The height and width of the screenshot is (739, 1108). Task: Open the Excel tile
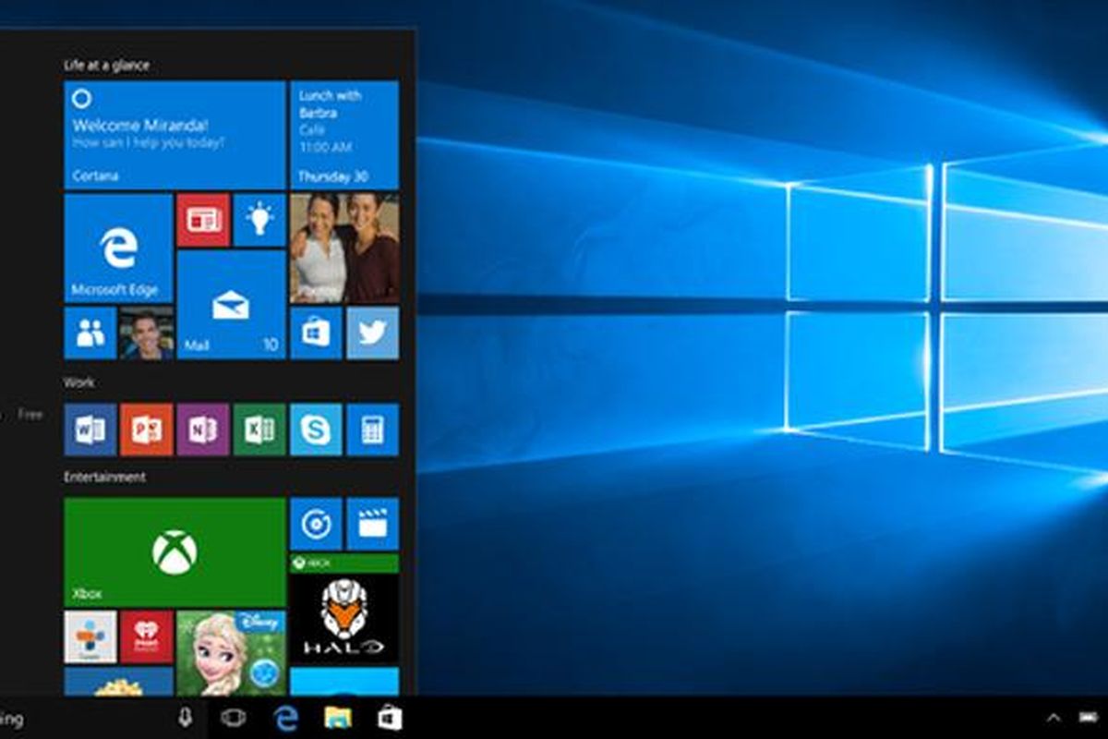(259, 430)
